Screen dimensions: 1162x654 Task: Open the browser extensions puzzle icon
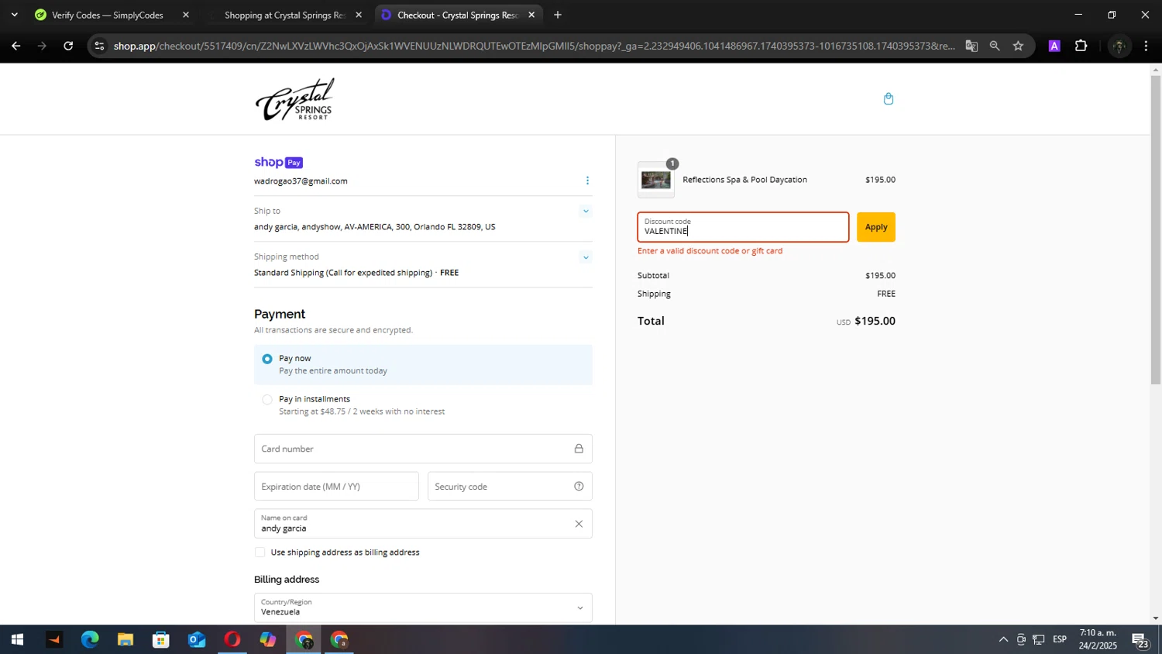1081,46
